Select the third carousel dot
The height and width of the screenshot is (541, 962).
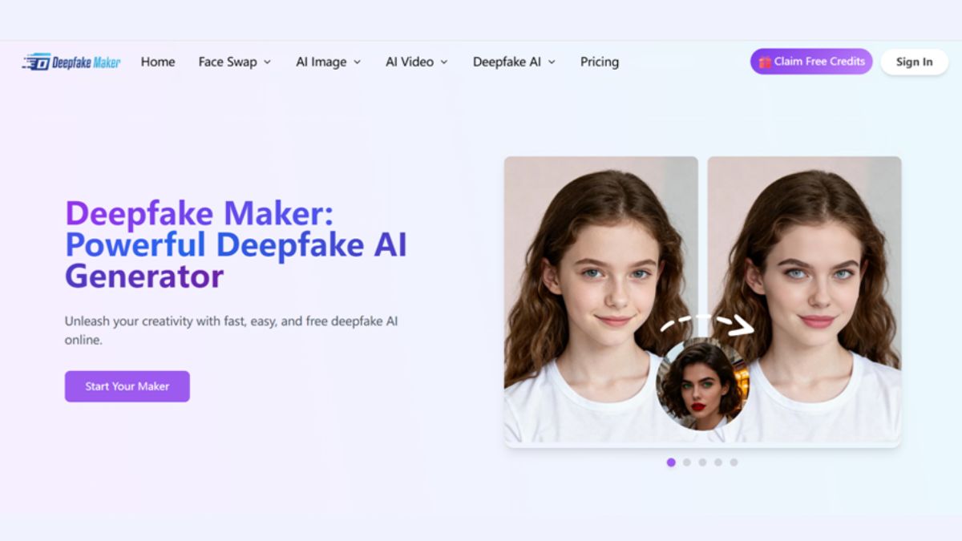pos(702,462)
